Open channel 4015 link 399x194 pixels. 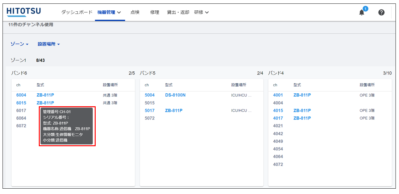tap(278, 110)
